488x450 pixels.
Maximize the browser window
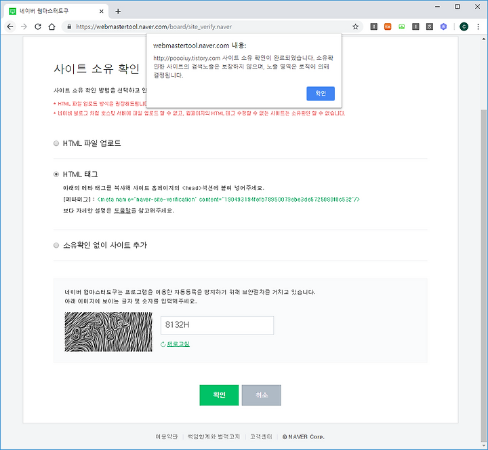coord(457,7)
